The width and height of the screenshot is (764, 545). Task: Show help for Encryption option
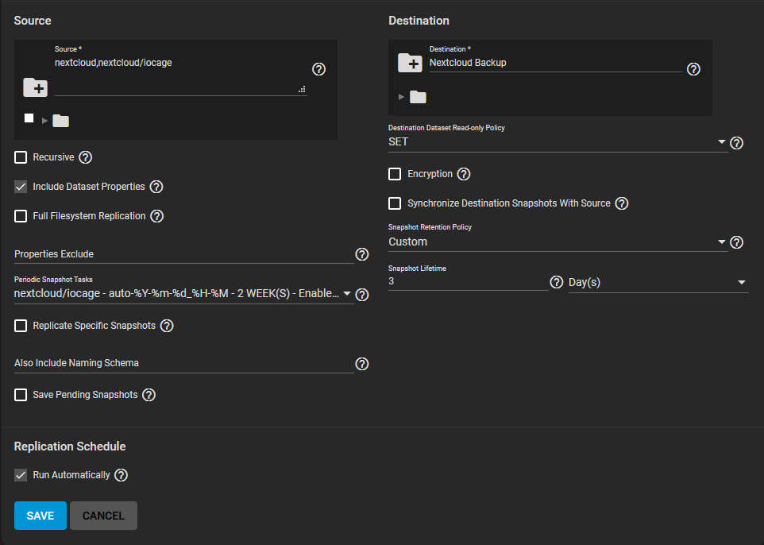tap(464, 174)
